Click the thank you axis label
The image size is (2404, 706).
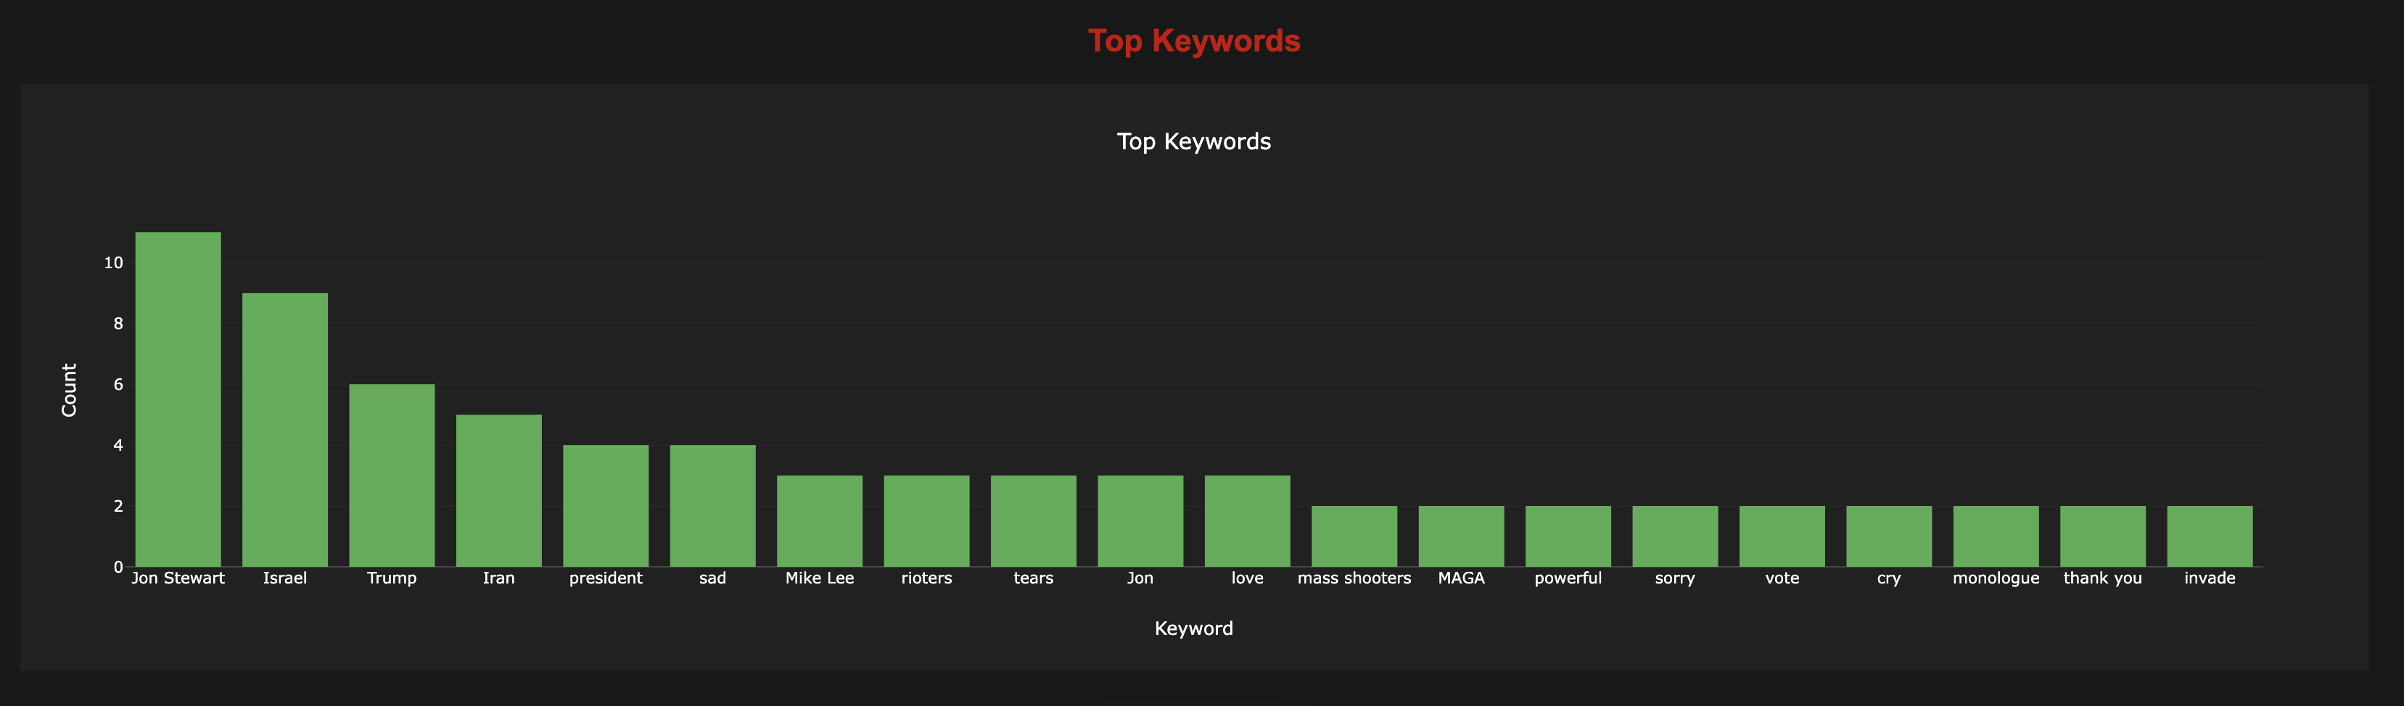(x=2102, y=578)
